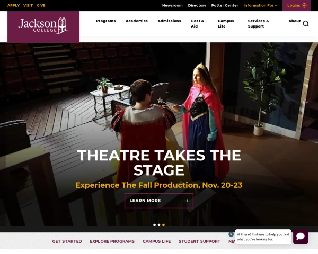
Task: Click the arrow on Learn More button
Action: pyautogui.click(x=186, y=201)
